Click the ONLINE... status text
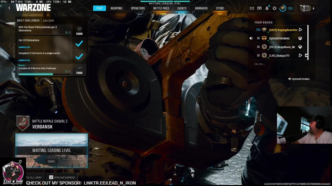Viewport: 332px width, 186px height. 260,64
